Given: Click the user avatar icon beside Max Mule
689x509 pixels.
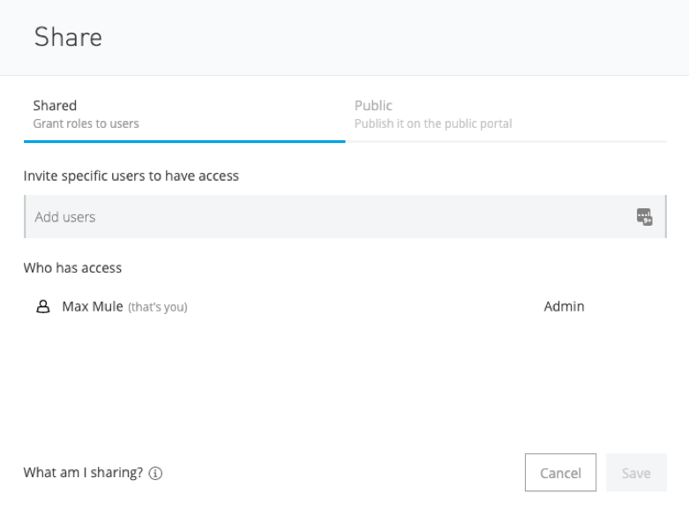Looking at the screenshot, I should coord(42,306).
